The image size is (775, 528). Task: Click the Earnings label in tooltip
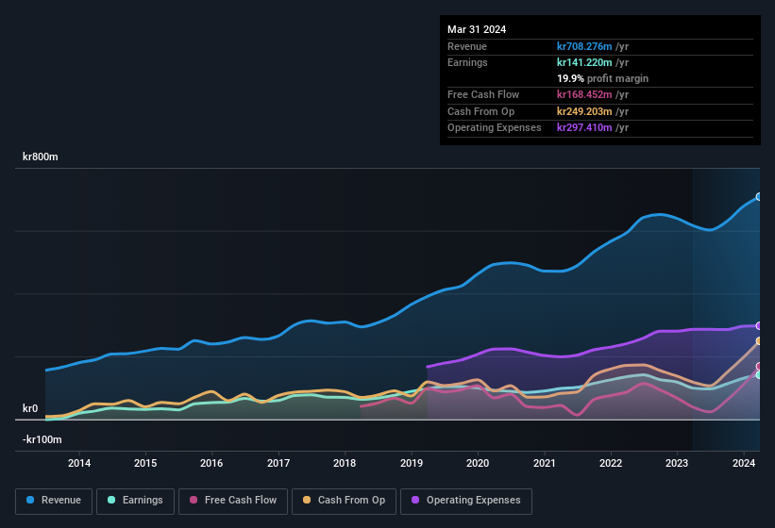467,62
